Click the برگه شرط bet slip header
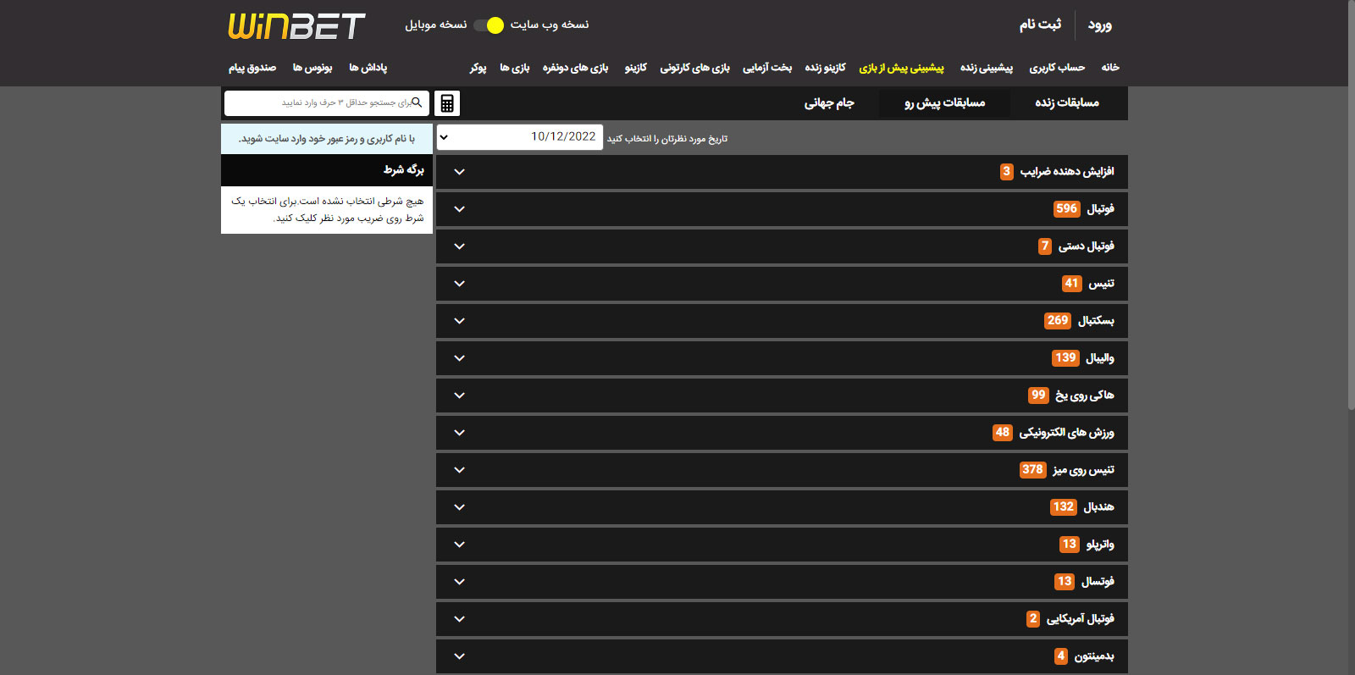 [327, 170]
